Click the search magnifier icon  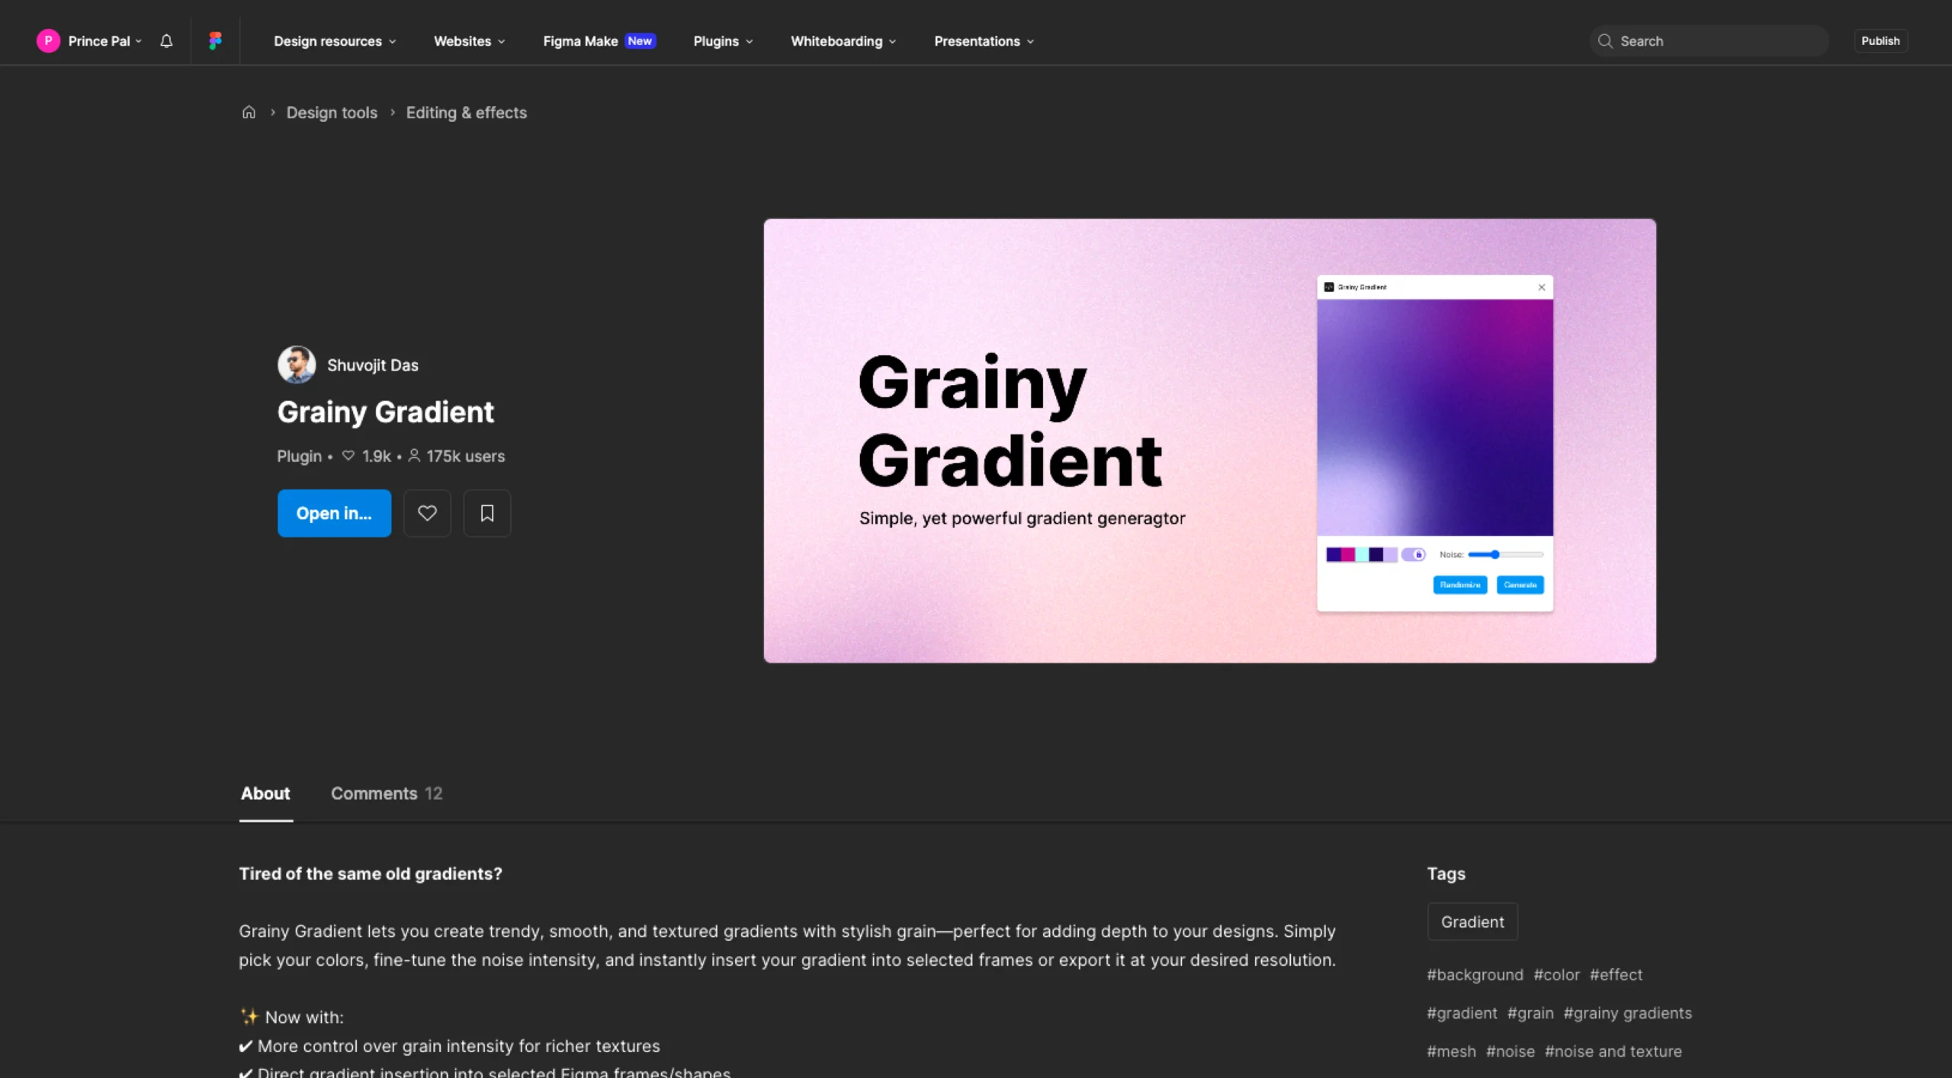(x=1605, y=41)
